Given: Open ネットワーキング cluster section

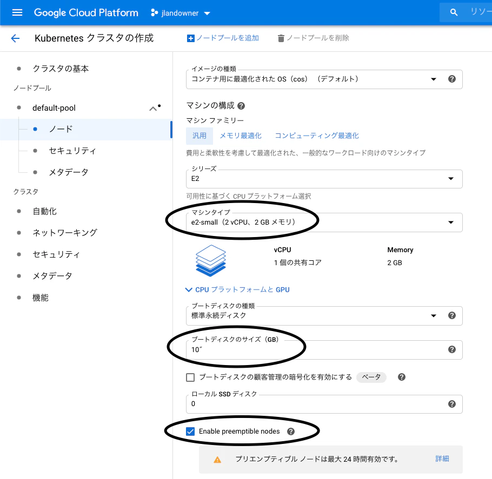Looking at the screenshot, I should (65, 233).
